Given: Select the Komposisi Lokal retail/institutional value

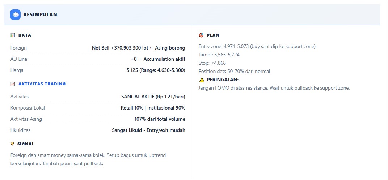Looking at the screenshot, I should click(x=153, y=108).
